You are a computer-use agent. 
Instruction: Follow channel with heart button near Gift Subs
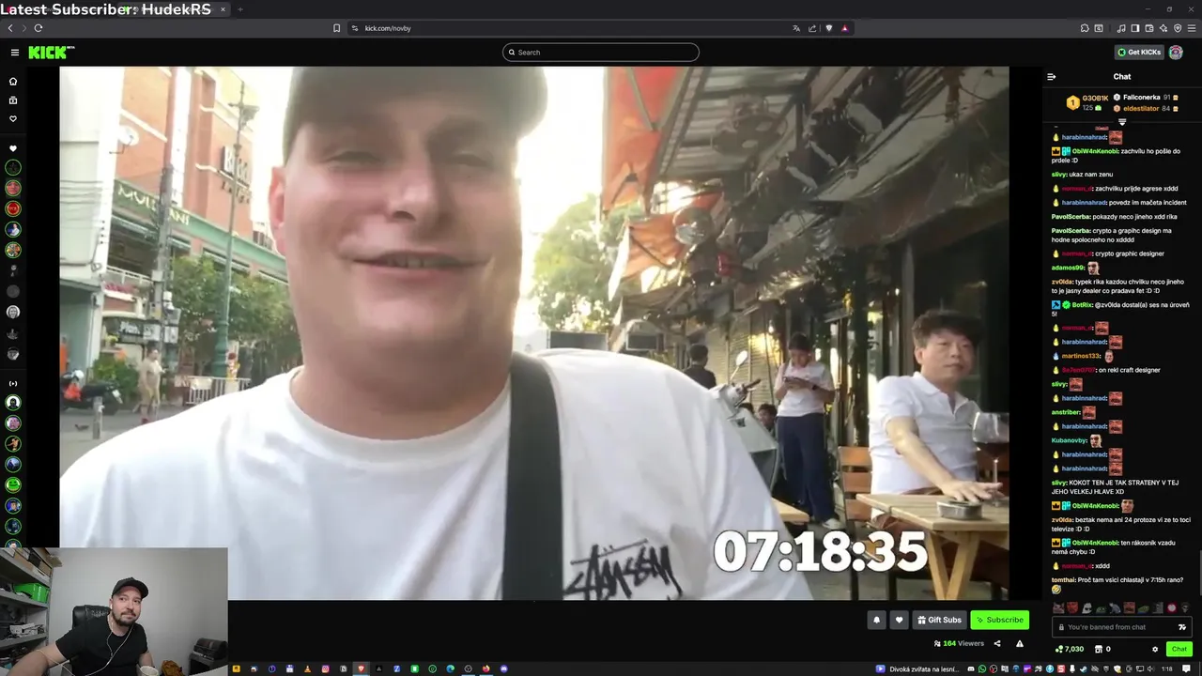[899, 620]
